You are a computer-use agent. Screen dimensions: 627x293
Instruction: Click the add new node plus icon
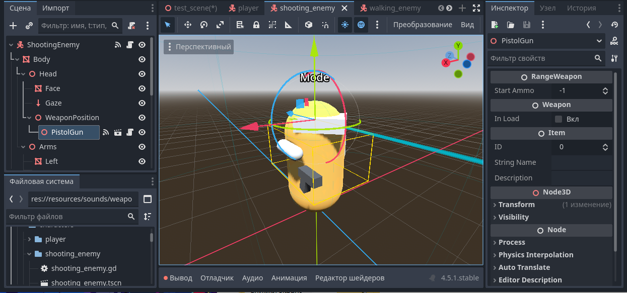(13, 26)
